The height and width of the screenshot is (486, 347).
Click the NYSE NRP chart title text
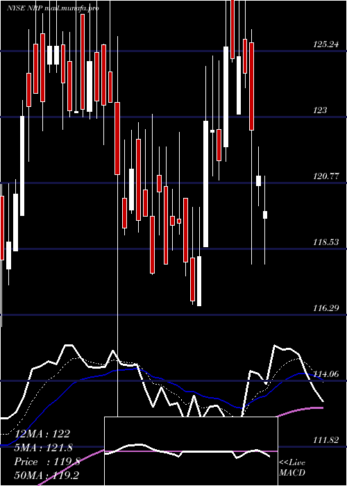[x=53, y=8]
